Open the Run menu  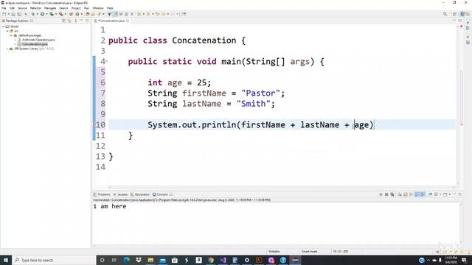coord(86,8)
